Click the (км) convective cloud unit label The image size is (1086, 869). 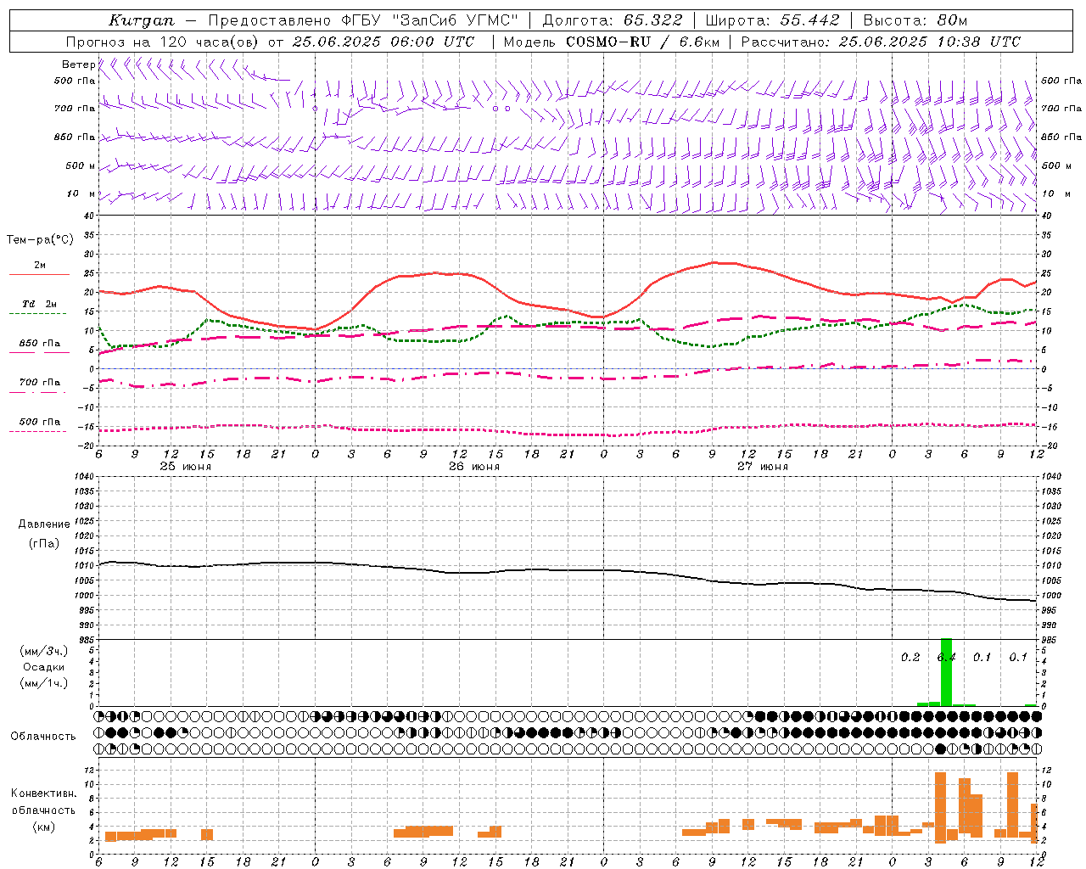[x=44, y=827]
